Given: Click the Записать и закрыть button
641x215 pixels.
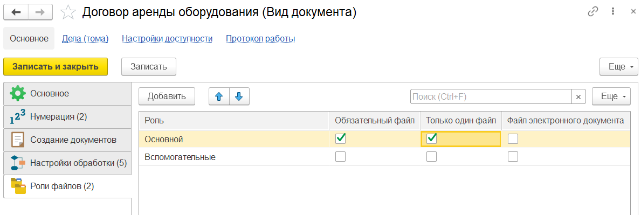Looking at the screenshot, I should coord(56,67).
